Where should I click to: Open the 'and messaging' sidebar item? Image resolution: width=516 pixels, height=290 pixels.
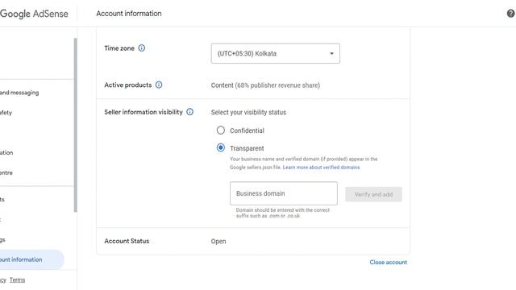[19, 93]
